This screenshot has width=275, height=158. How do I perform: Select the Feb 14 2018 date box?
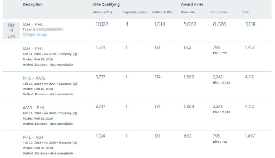coord(11,31)
